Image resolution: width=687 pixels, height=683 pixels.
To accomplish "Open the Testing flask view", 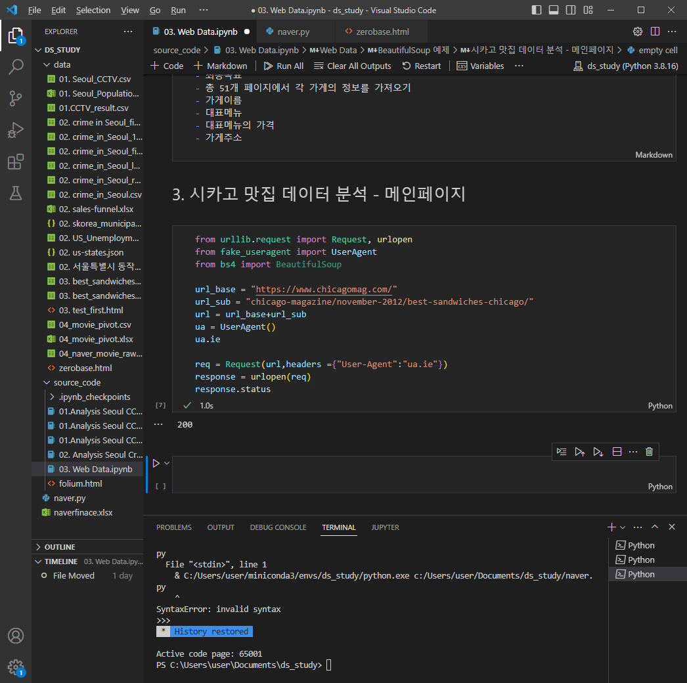I will pos(16,193).
